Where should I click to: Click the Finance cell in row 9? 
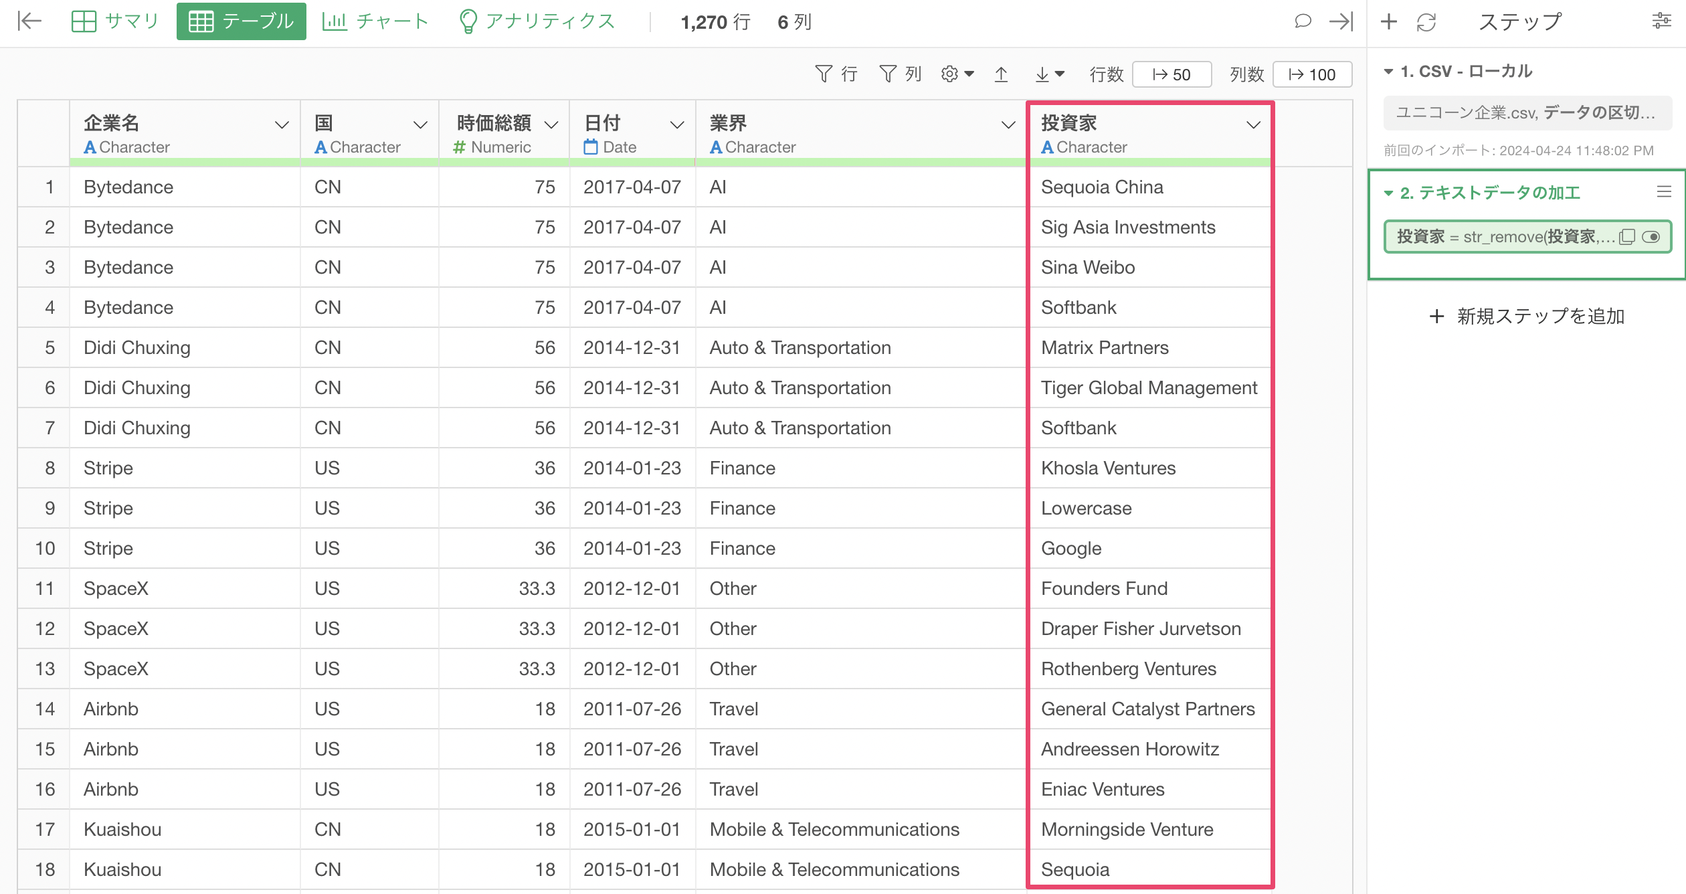[860, 509]
